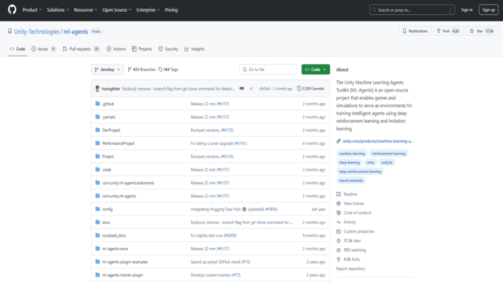The width and height of the screenshot is (503, 282).
Task: Click the Notifications bell icon
Action: [x=405, y=31]
